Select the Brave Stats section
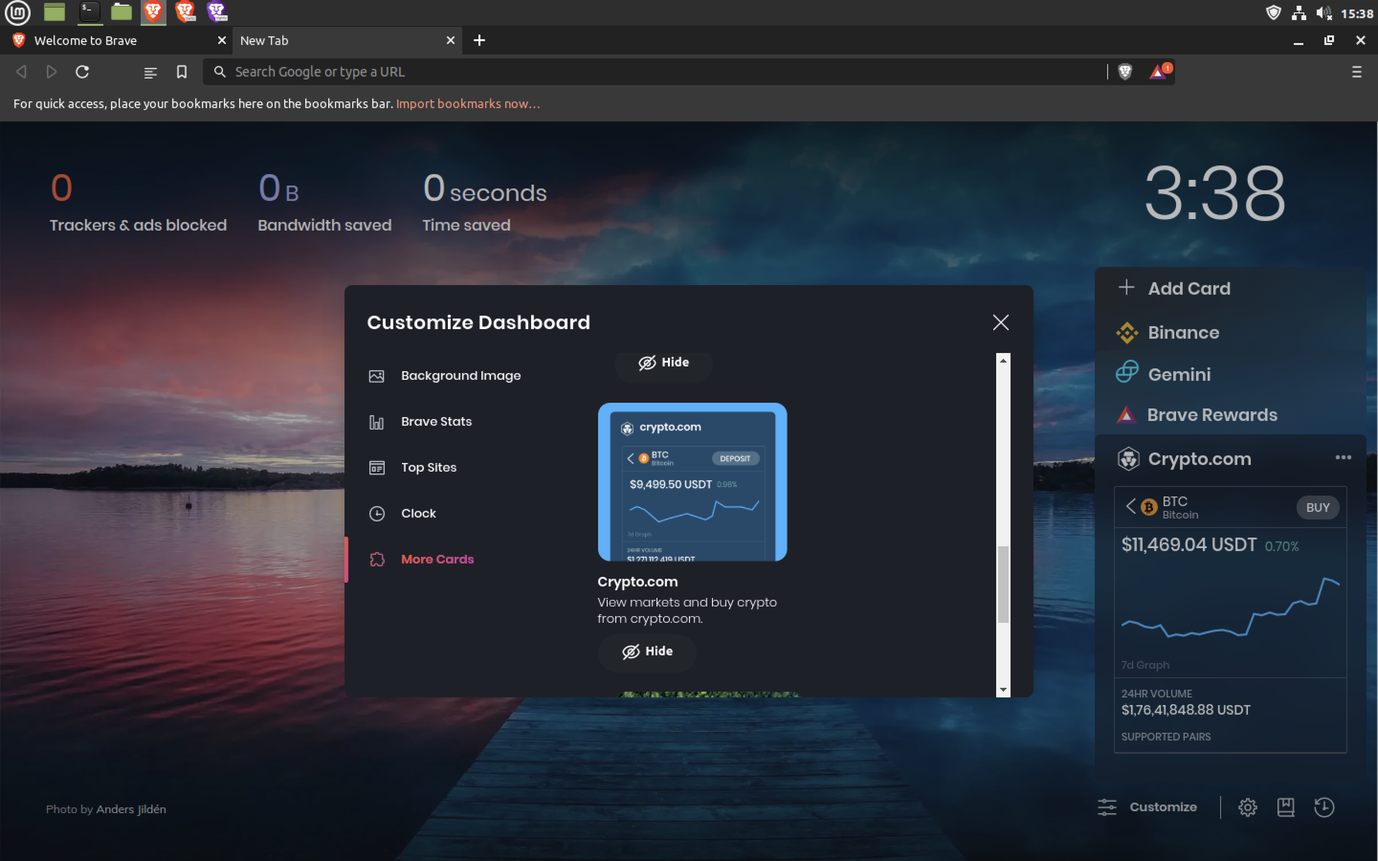Viewport: 1378px width, 861px height. coord(435,422)
